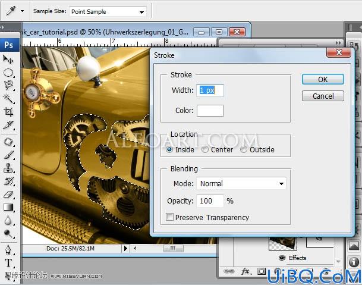Minimize the document window
The height and width of the screenshot is (285, 362).
(x=201, y=32)
